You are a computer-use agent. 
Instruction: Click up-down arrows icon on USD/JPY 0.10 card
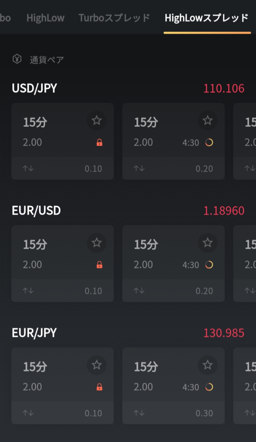point(28,168)
